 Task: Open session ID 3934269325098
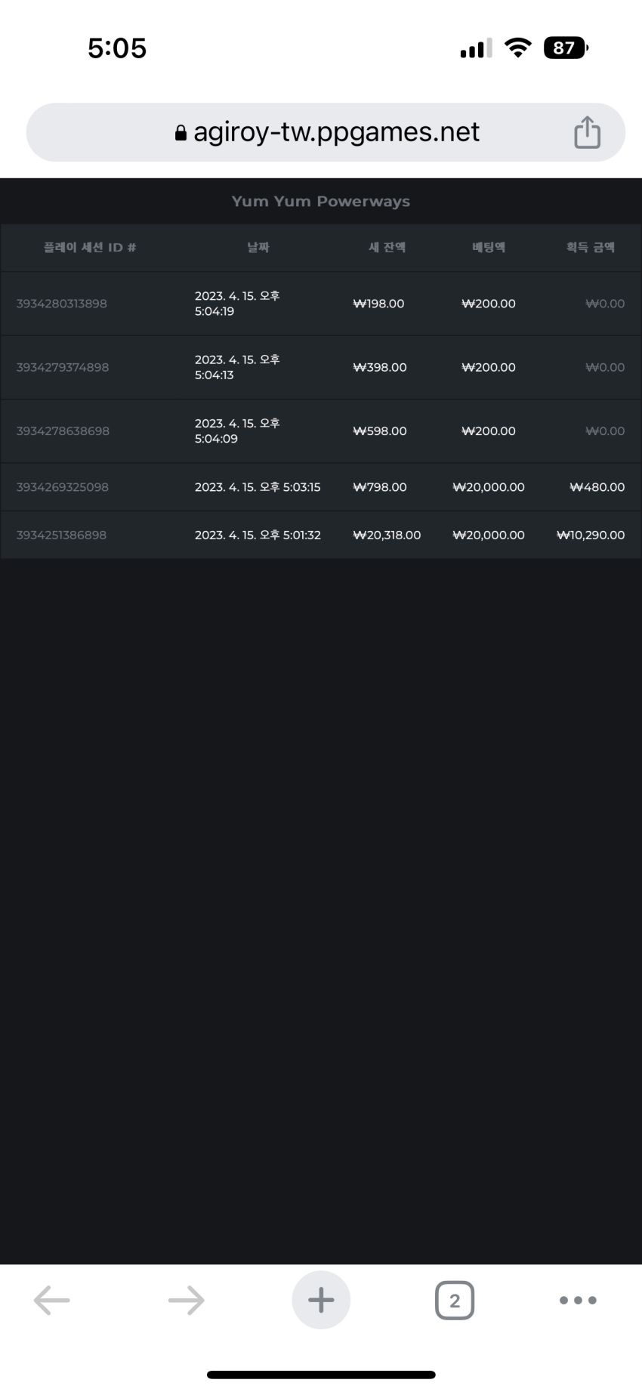point(63,487)
